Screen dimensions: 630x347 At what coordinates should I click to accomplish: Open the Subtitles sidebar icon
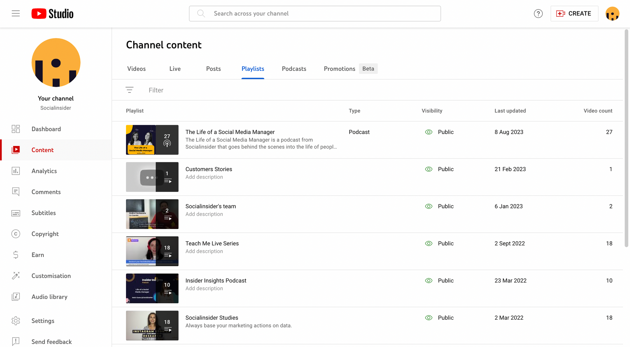(x=16, y=213)
